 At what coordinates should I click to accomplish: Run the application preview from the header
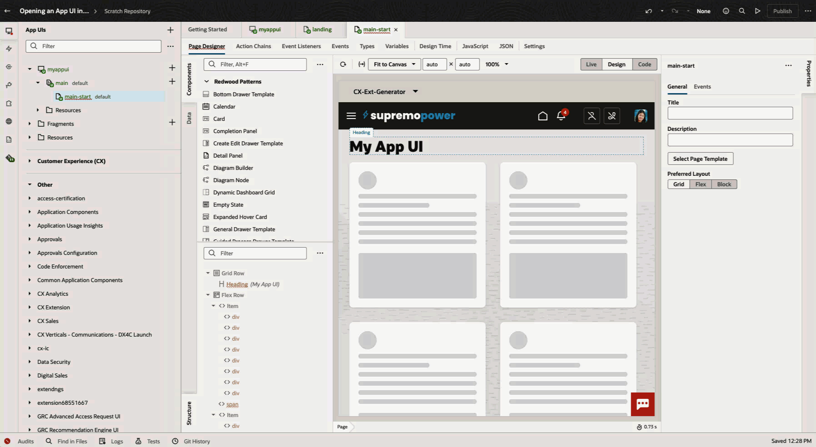(757, 11)
